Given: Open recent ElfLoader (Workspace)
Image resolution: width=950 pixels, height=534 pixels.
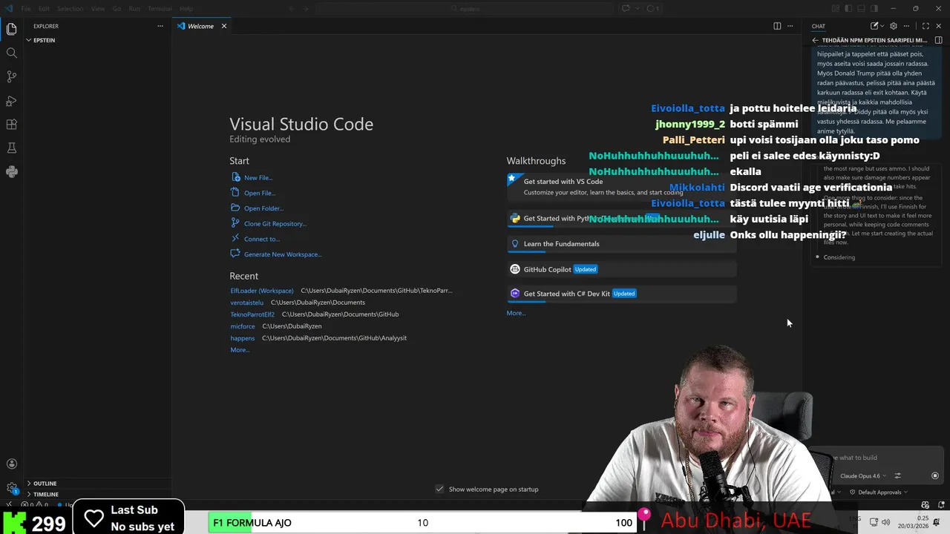Looking at the screenshot, I should coord(262,291).
